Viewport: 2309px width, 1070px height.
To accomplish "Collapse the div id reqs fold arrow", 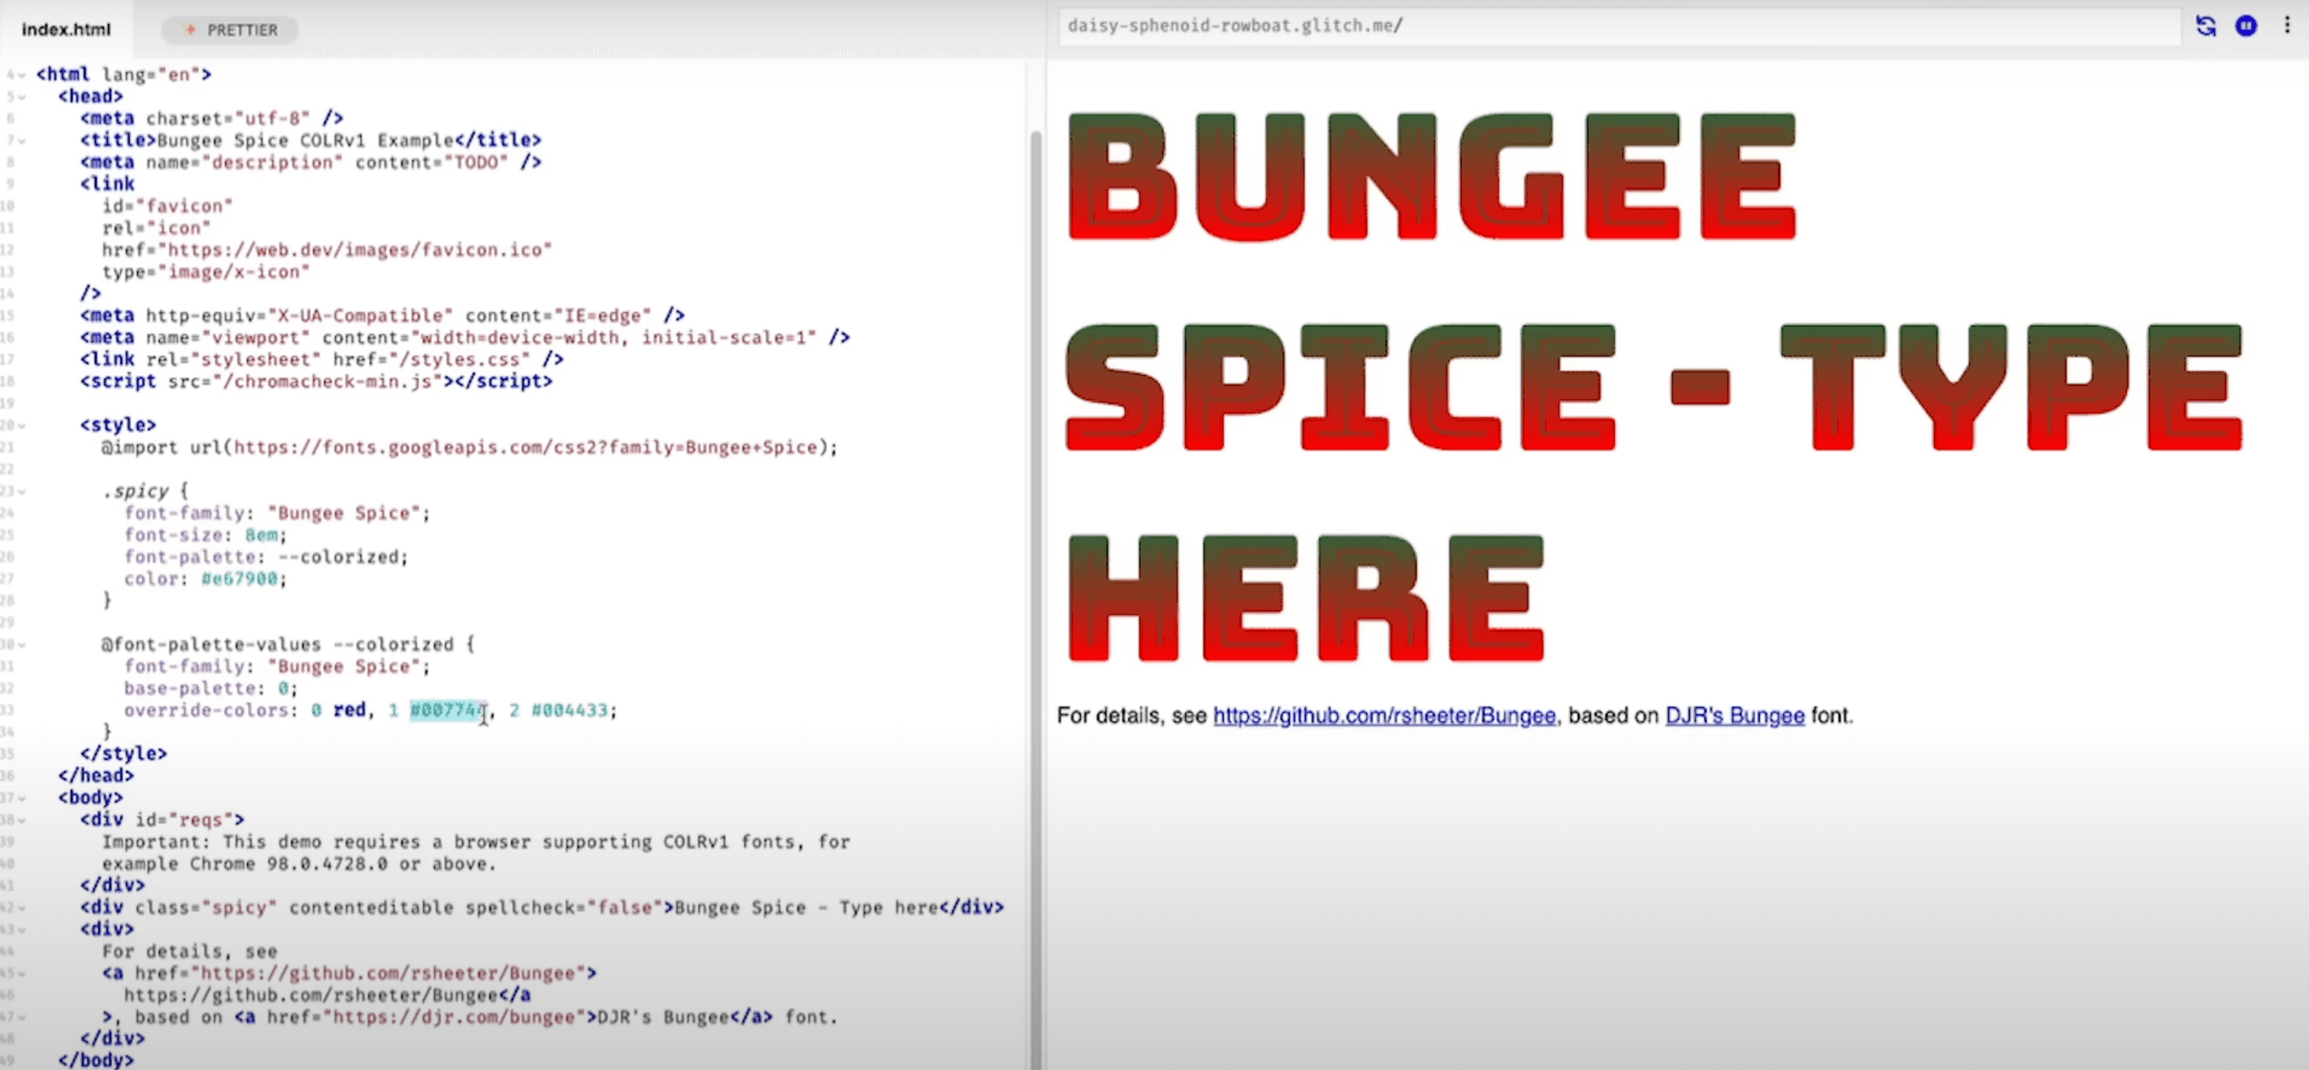I will tap(22, 820).
